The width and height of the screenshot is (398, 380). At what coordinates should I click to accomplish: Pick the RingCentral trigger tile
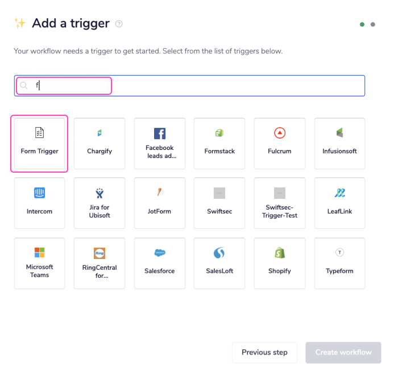pyautogui.click(x=100, y=263)
